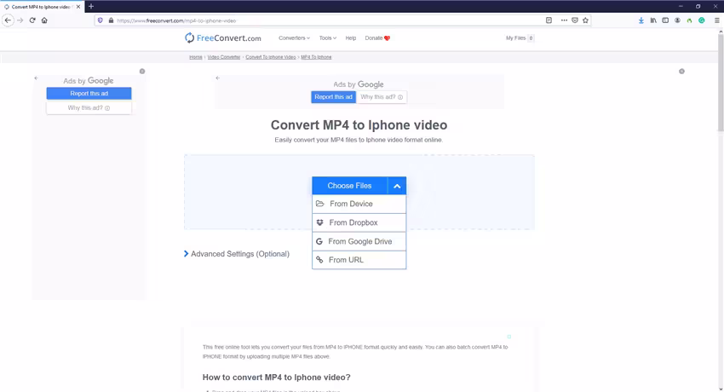724x392 pixels.
Task: Click the vertical page scrollbar thumb
Action: [721, 84]
